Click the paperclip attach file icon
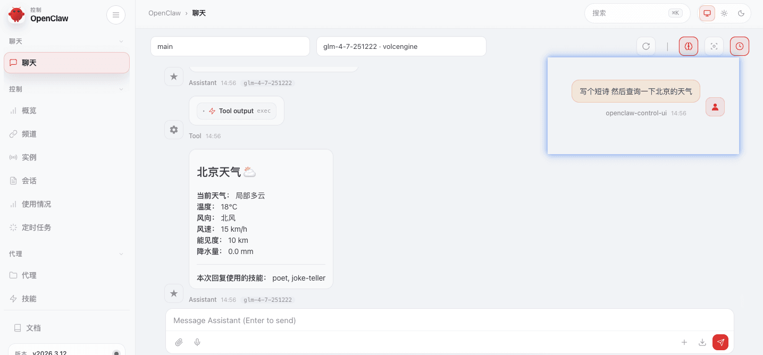763x355 pixels. [179, 342]
